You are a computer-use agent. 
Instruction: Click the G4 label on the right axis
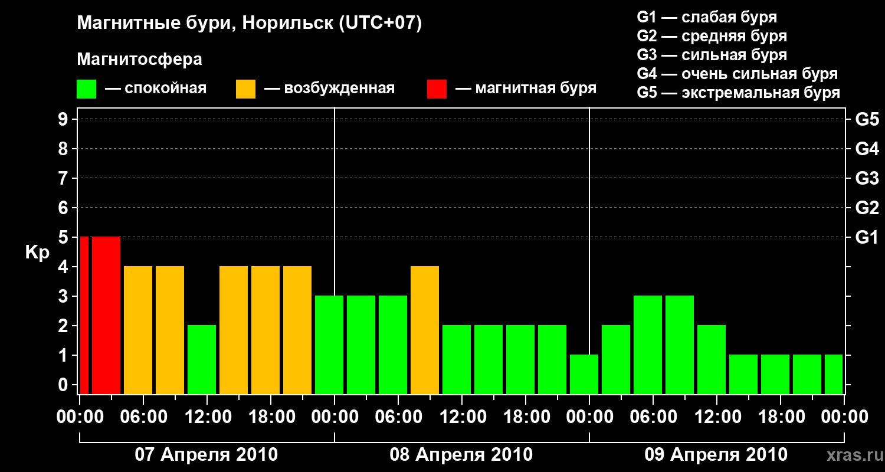[867, 149]
